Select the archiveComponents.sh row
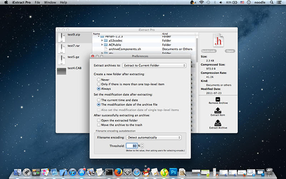Image resolution: width=286 pixels, height=179 pixels. [144, 49]
